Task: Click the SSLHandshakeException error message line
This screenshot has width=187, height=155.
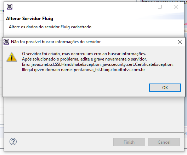Action: coord(98,64)
